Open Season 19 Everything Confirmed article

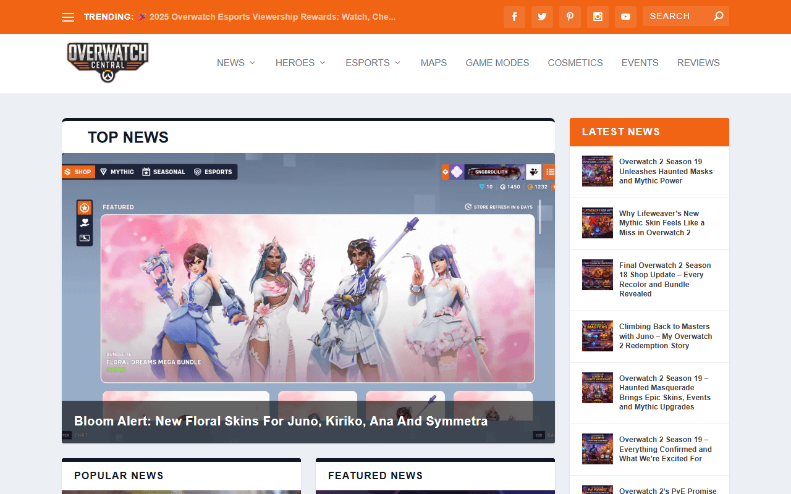tap(666, 449)
